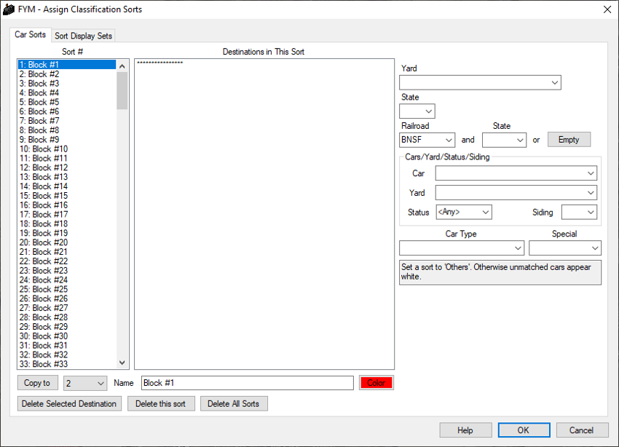Open the Copy to target number dropdown

tap(85, 383)
